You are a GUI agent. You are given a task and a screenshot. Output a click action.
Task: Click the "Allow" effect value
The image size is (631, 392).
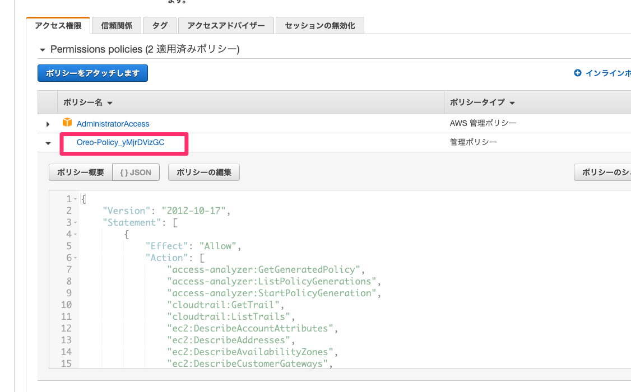click(217, 246)
